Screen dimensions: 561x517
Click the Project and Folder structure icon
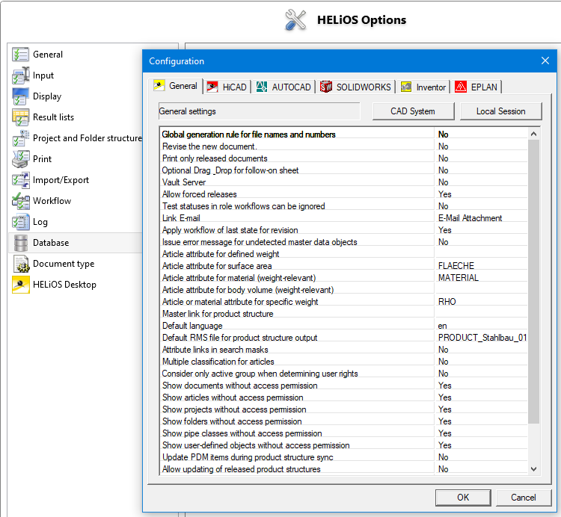coord(20,138)
